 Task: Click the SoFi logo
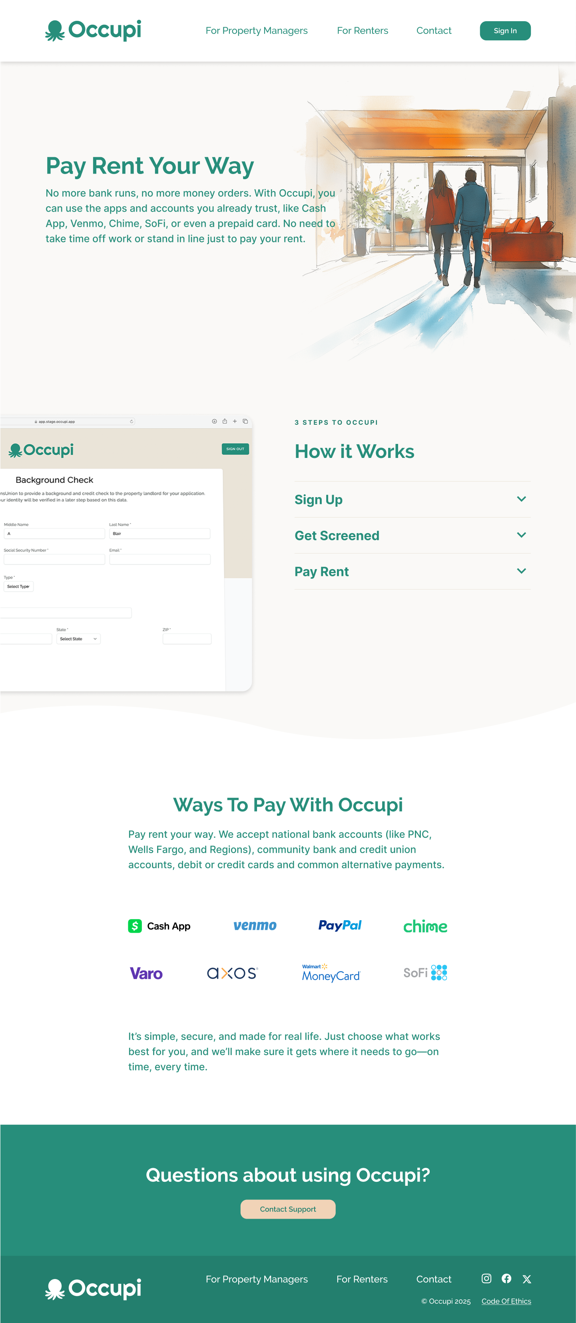click(425, 972)
